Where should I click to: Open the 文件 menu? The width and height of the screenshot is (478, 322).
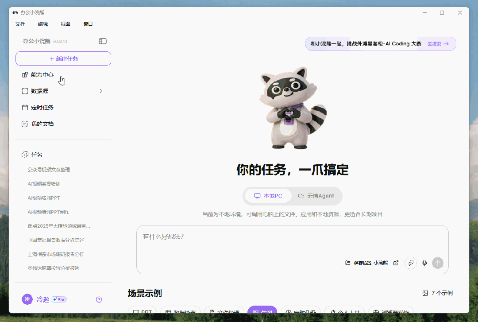tap(20, 24)
